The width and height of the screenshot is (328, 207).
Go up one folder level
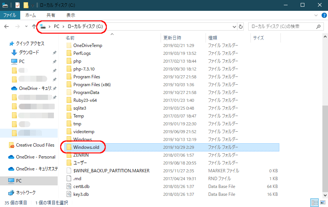point(34,26)
